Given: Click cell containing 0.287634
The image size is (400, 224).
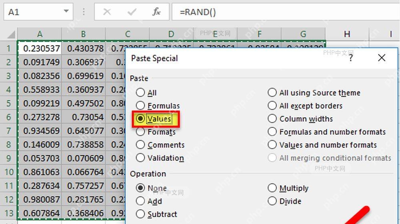Looking at the screenshot, I should click(x=40, y=186).
